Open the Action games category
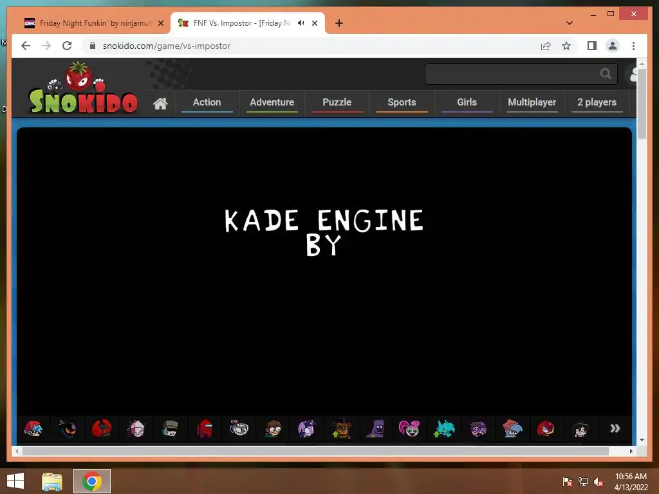The height and width of the screenshot is (494, 659). pos(207,102)
